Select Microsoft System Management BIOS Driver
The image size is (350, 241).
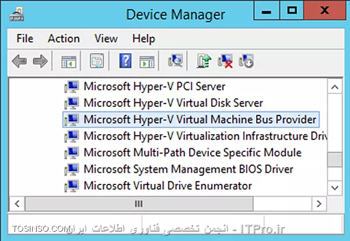(188, 169)
